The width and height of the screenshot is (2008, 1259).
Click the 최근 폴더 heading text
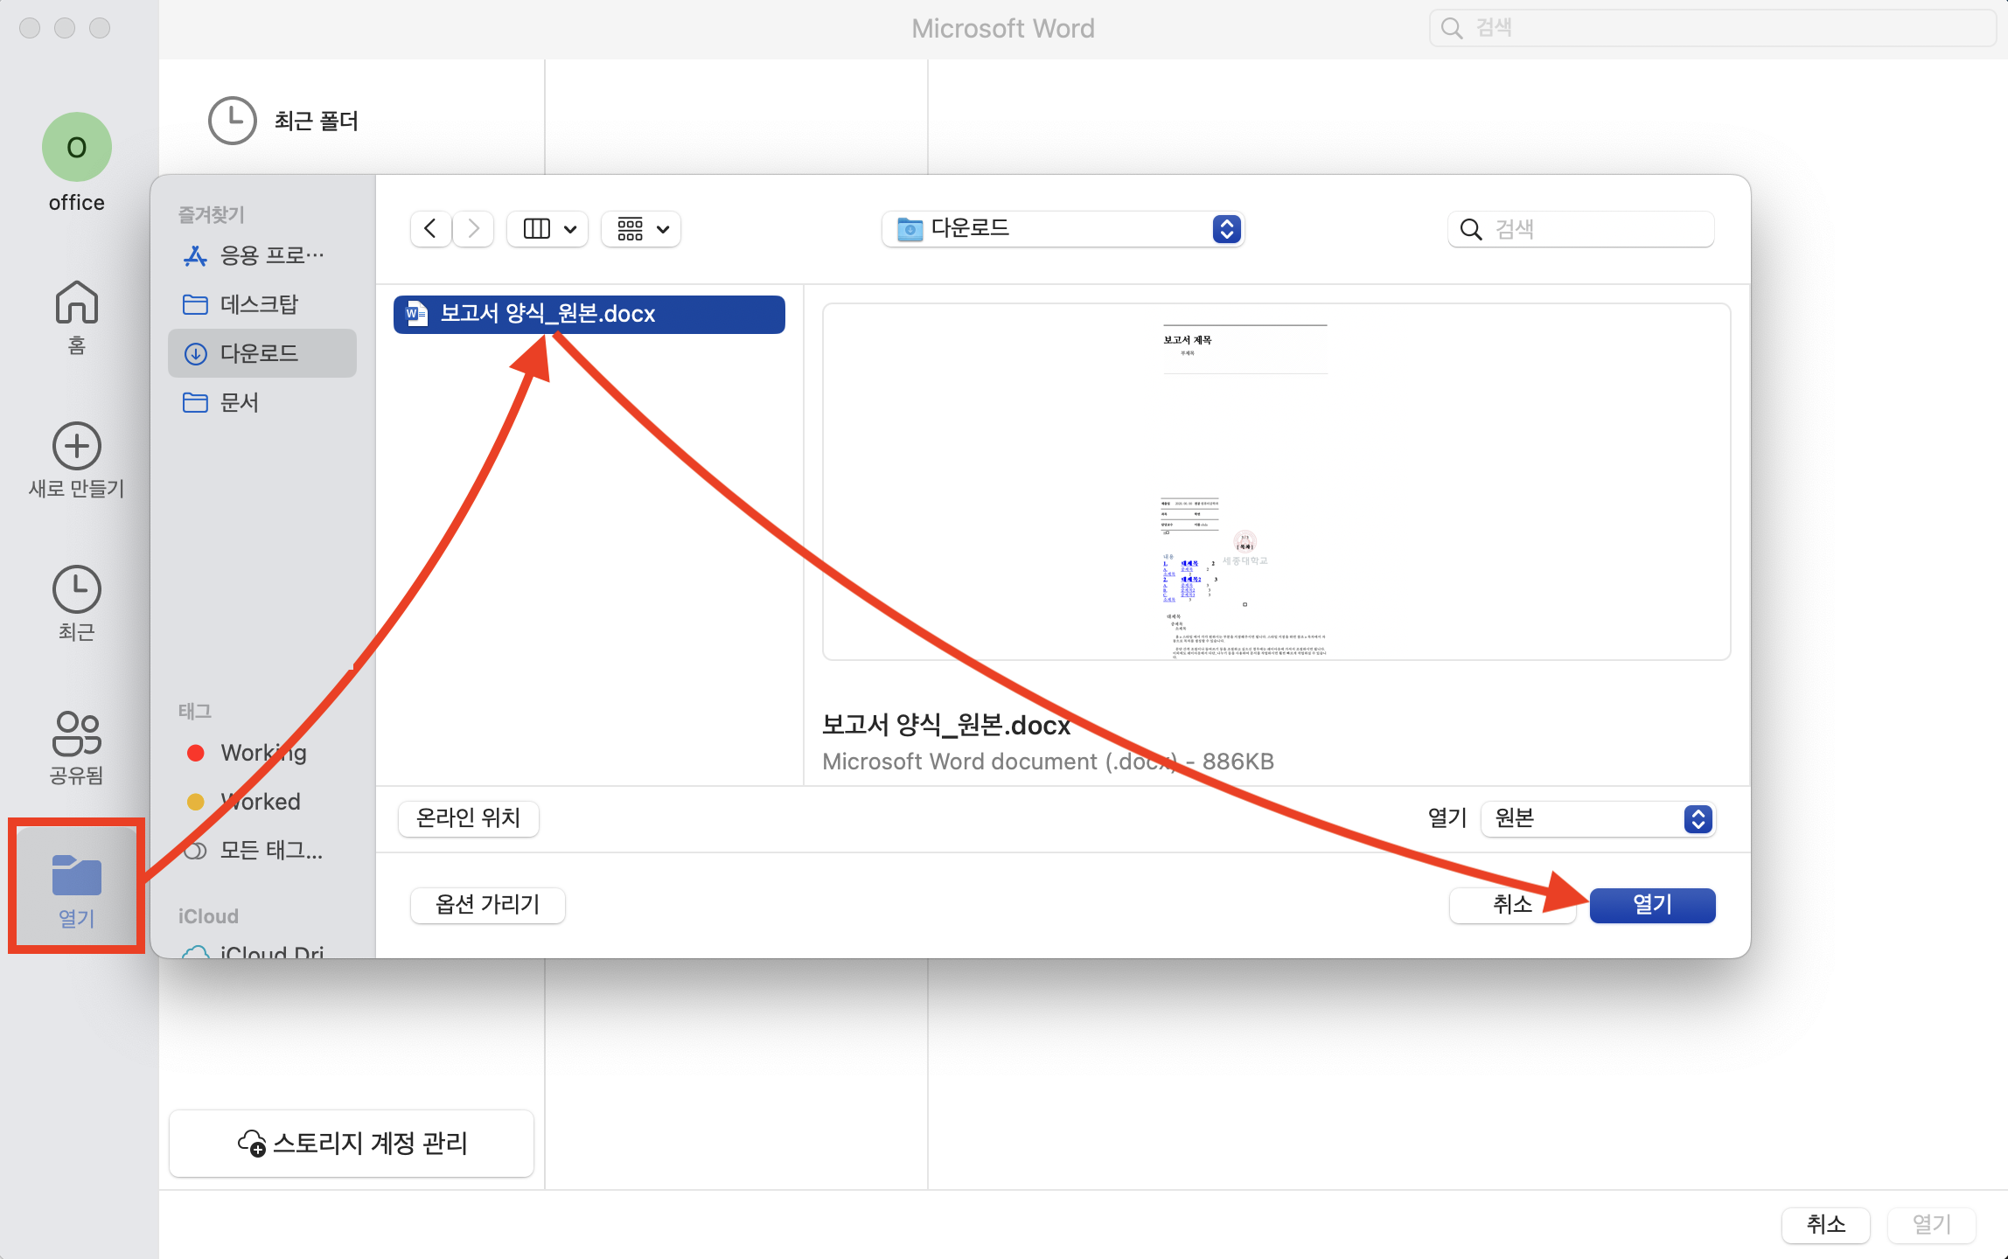[x=317, y=121]
